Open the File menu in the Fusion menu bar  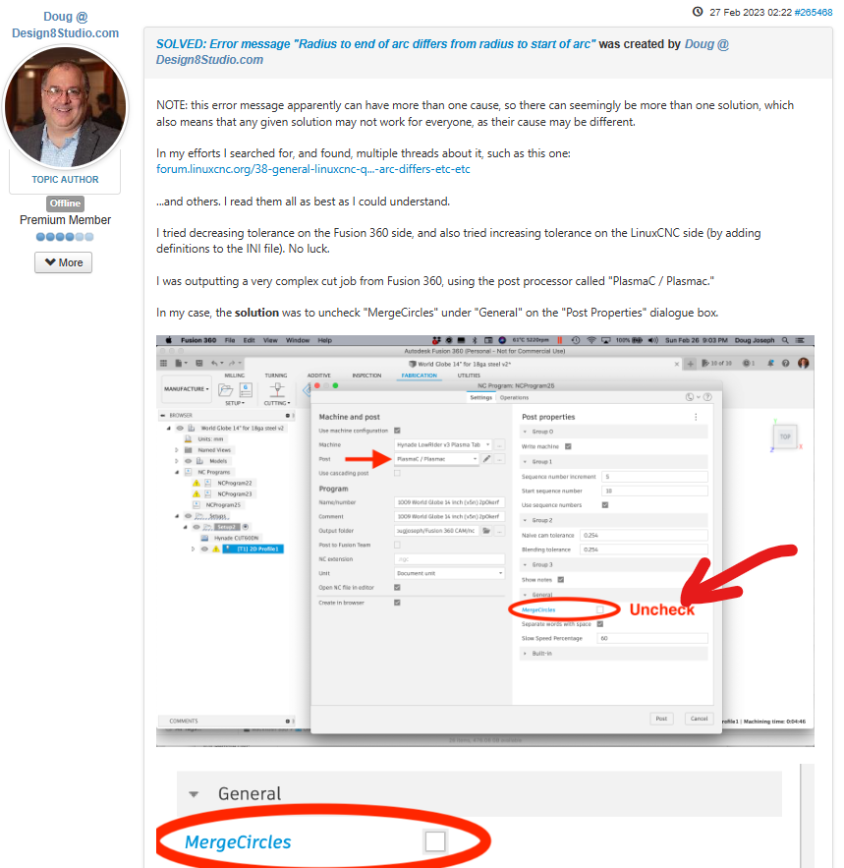(230, 340)
